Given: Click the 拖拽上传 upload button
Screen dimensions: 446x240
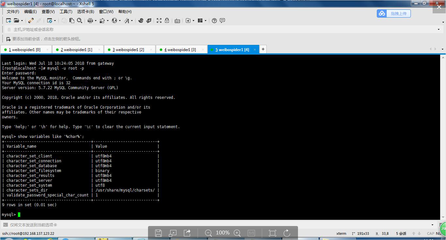Looking at the screenshot, I should click(x=394, y=13).
